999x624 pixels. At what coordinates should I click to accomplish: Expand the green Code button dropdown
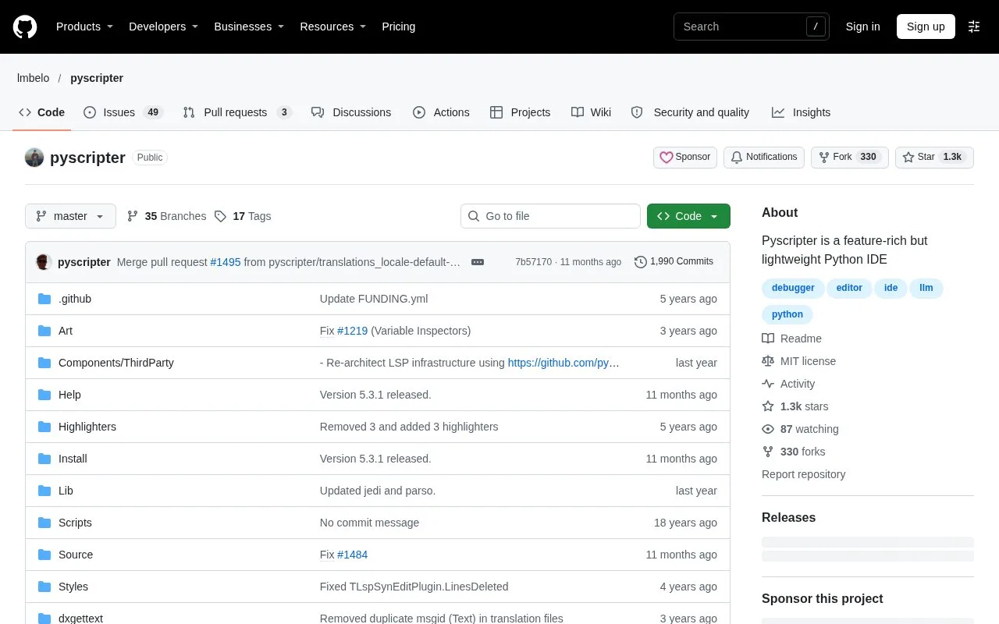pyautogui.click(x=688, y=216)
